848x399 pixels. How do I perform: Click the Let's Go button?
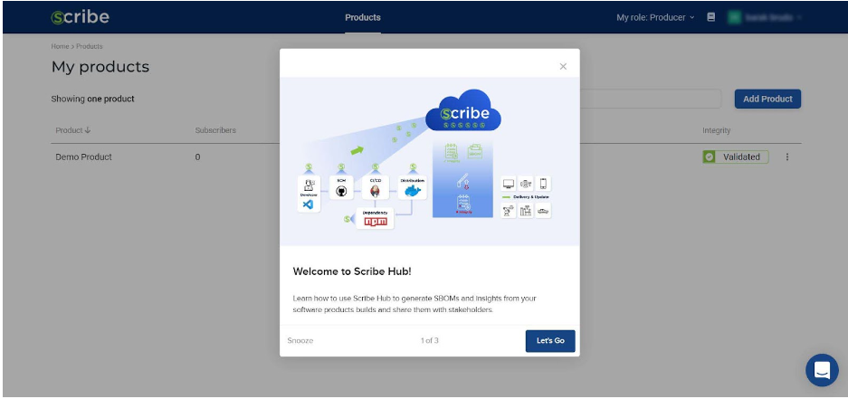(549, 341)
